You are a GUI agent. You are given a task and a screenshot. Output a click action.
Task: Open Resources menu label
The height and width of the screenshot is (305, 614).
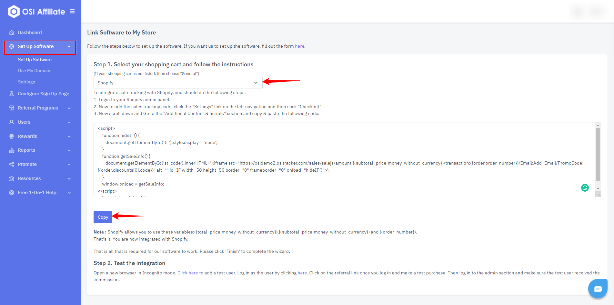[29, 178]
